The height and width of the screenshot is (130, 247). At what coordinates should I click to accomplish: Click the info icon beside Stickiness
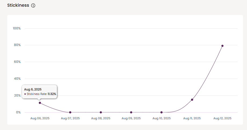click(33, 5)
